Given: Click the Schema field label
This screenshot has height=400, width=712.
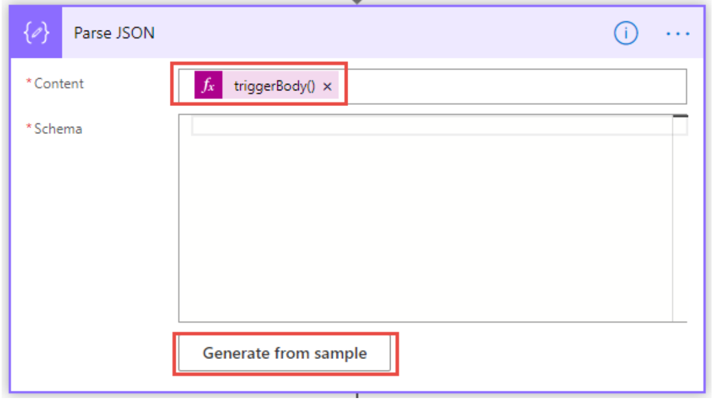Looking at the screenshot, I should (58, 129).
